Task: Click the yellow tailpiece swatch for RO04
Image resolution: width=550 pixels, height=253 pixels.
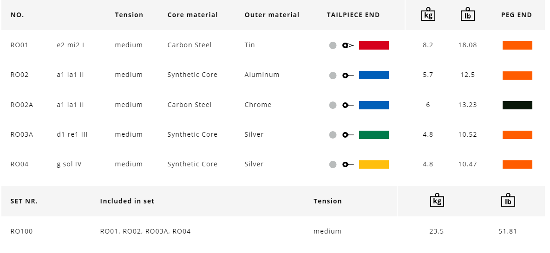Action: point(373,164)
